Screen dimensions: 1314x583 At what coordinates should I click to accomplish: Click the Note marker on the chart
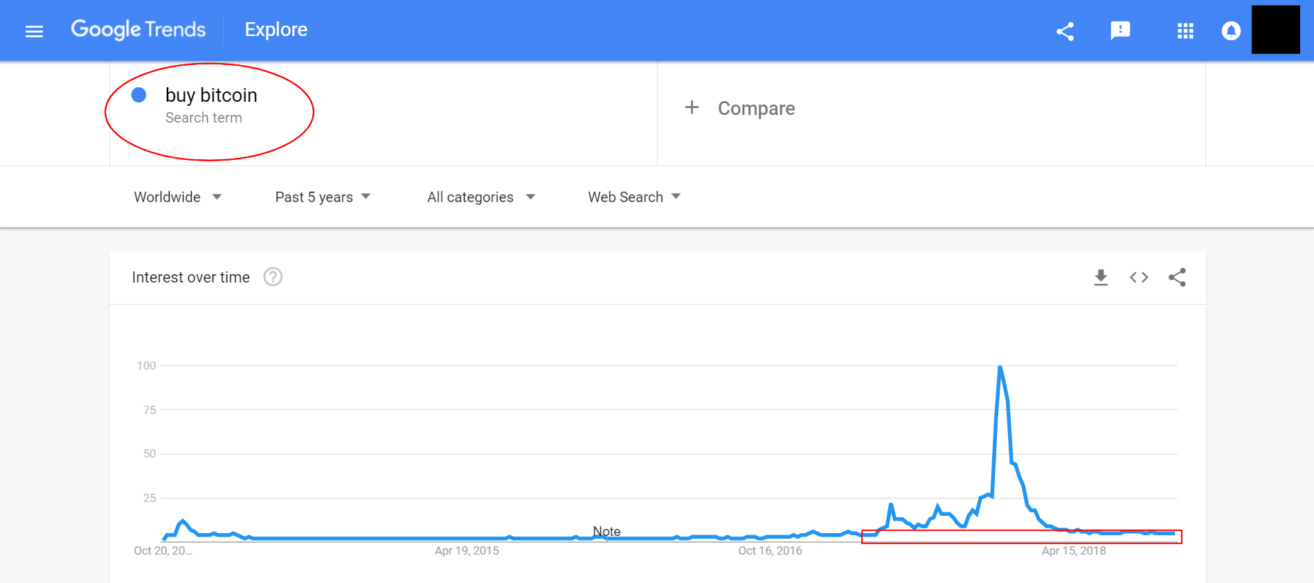[606, 532]
